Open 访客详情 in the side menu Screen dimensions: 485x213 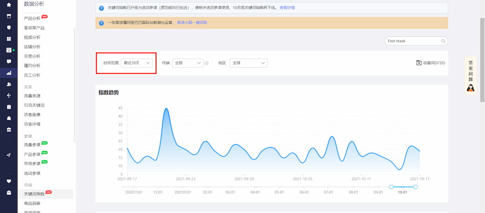tap(32, 124)
